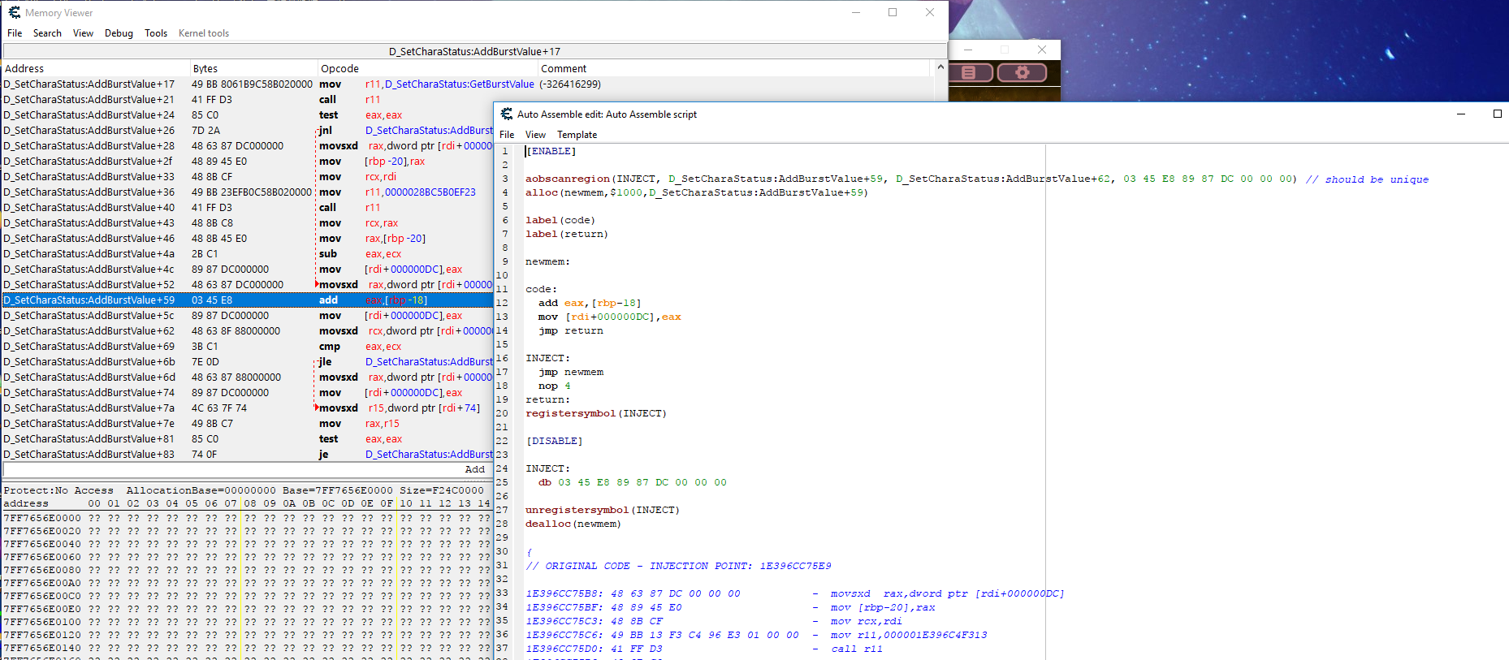Close the Memory Viewer window

tap(930, 13)
